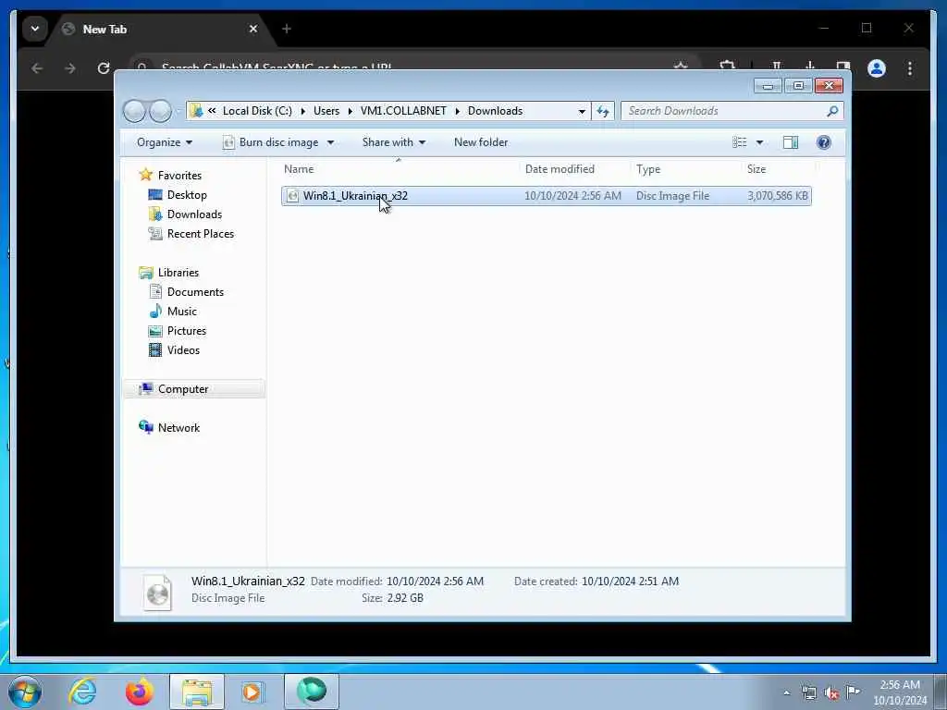Click the large disc image details-pane icon
947x710 pixels.
157,593
